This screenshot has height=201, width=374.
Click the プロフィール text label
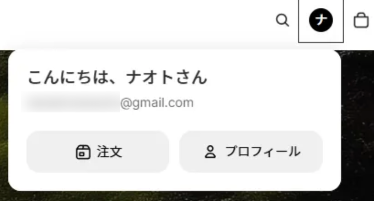[x=263, y=152]
